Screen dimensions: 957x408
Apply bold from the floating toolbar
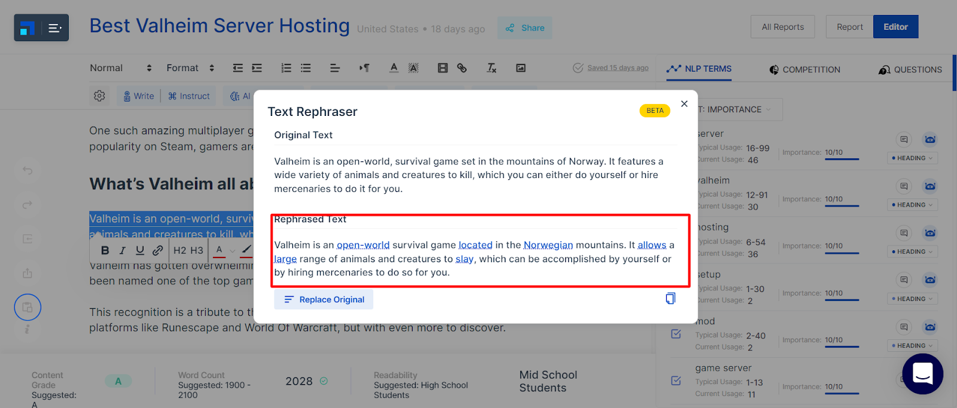105,250
